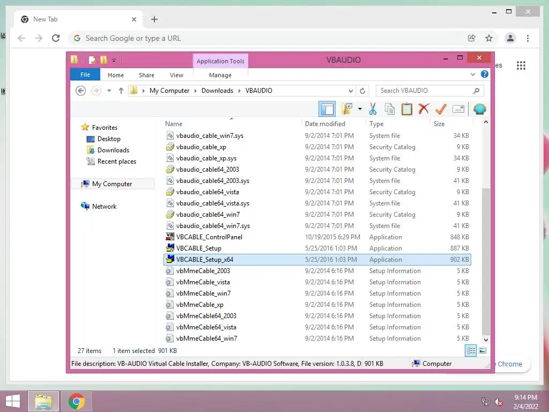Image resolution: width=549 pixels, height=412 pixels.
Task: Open the Quick Access Toolbar customize dropdown
Action: click(114, 60)
